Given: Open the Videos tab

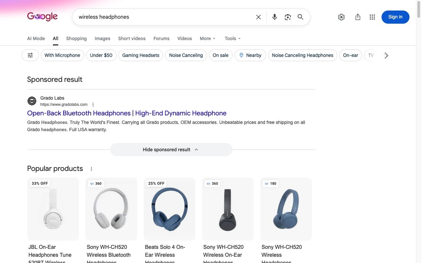Looking at the screenshot, I should [185, 38].
